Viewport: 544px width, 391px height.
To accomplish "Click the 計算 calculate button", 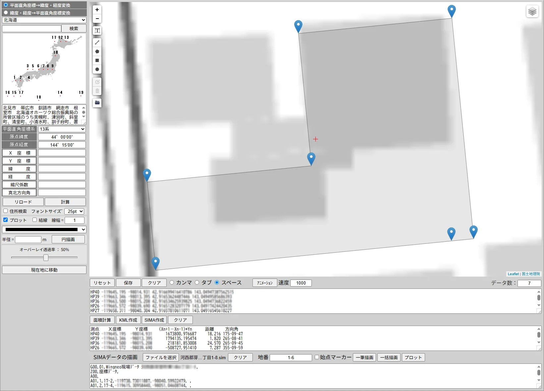I will [65, 202].
